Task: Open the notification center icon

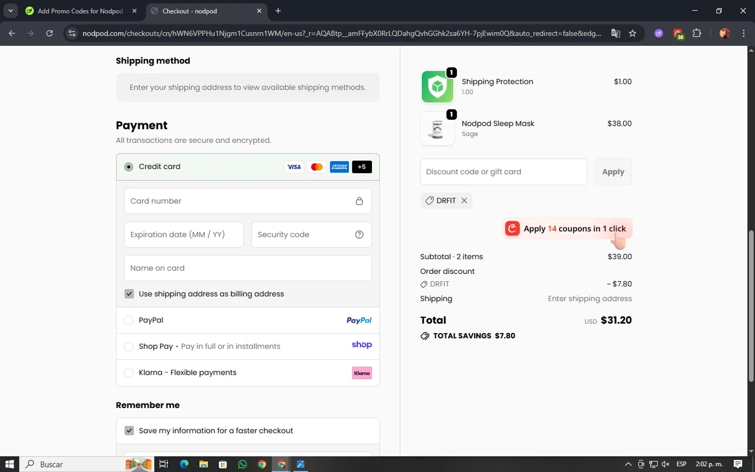Action: (x=738, y=464)
